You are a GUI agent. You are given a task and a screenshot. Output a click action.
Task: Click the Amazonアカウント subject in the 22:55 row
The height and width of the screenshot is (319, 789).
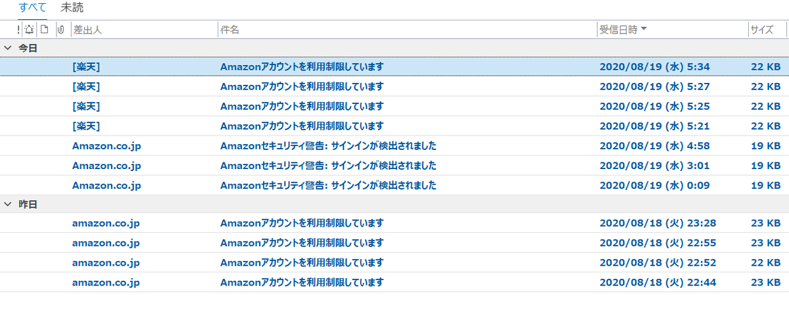[302, 243]
